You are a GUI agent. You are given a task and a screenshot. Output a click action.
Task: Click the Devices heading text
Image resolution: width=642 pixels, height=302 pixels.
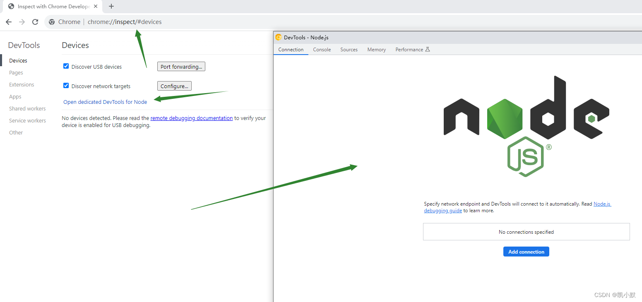pos(75,45)
